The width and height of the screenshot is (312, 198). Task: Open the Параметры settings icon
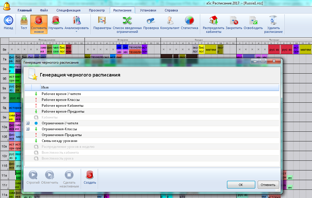pyautogui.click(x=102, y=21)
